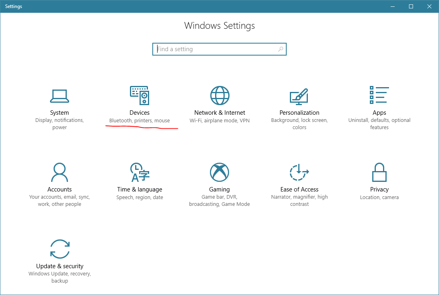439x295 pixels.
Task: Click 'Location, camera' description
Action: pos(379,197)
